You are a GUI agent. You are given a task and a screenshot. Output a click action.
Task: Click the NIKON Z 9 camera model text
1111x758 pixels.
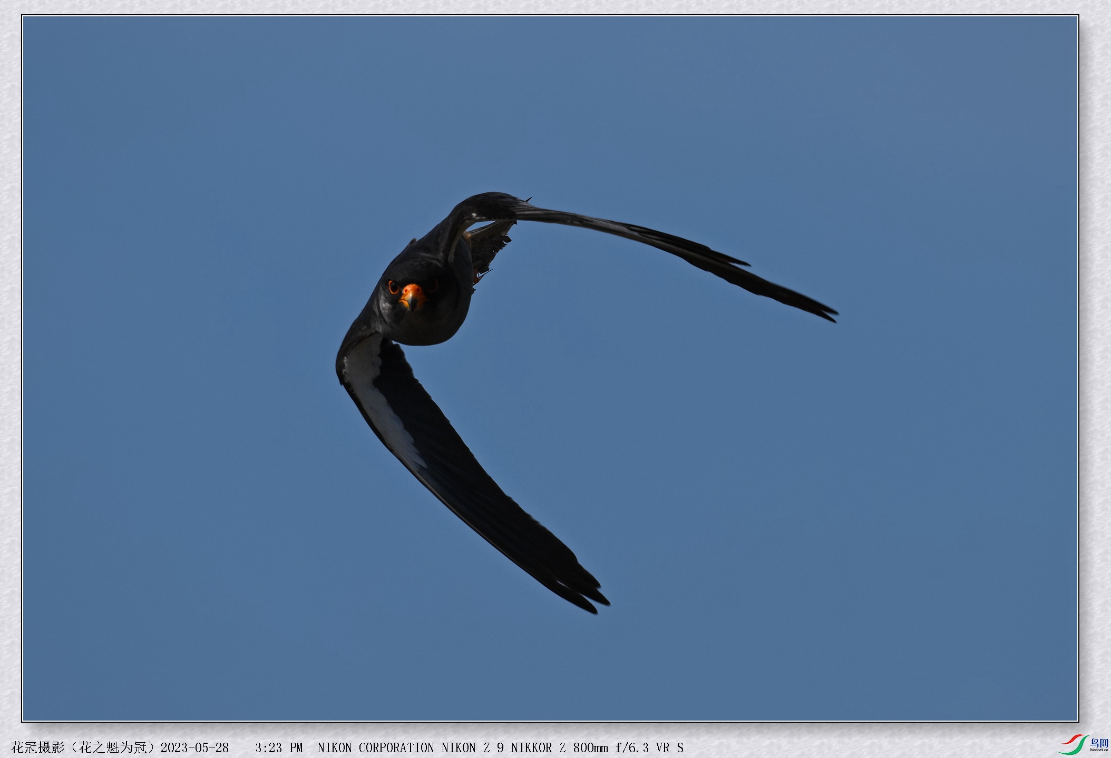[472, 747]
